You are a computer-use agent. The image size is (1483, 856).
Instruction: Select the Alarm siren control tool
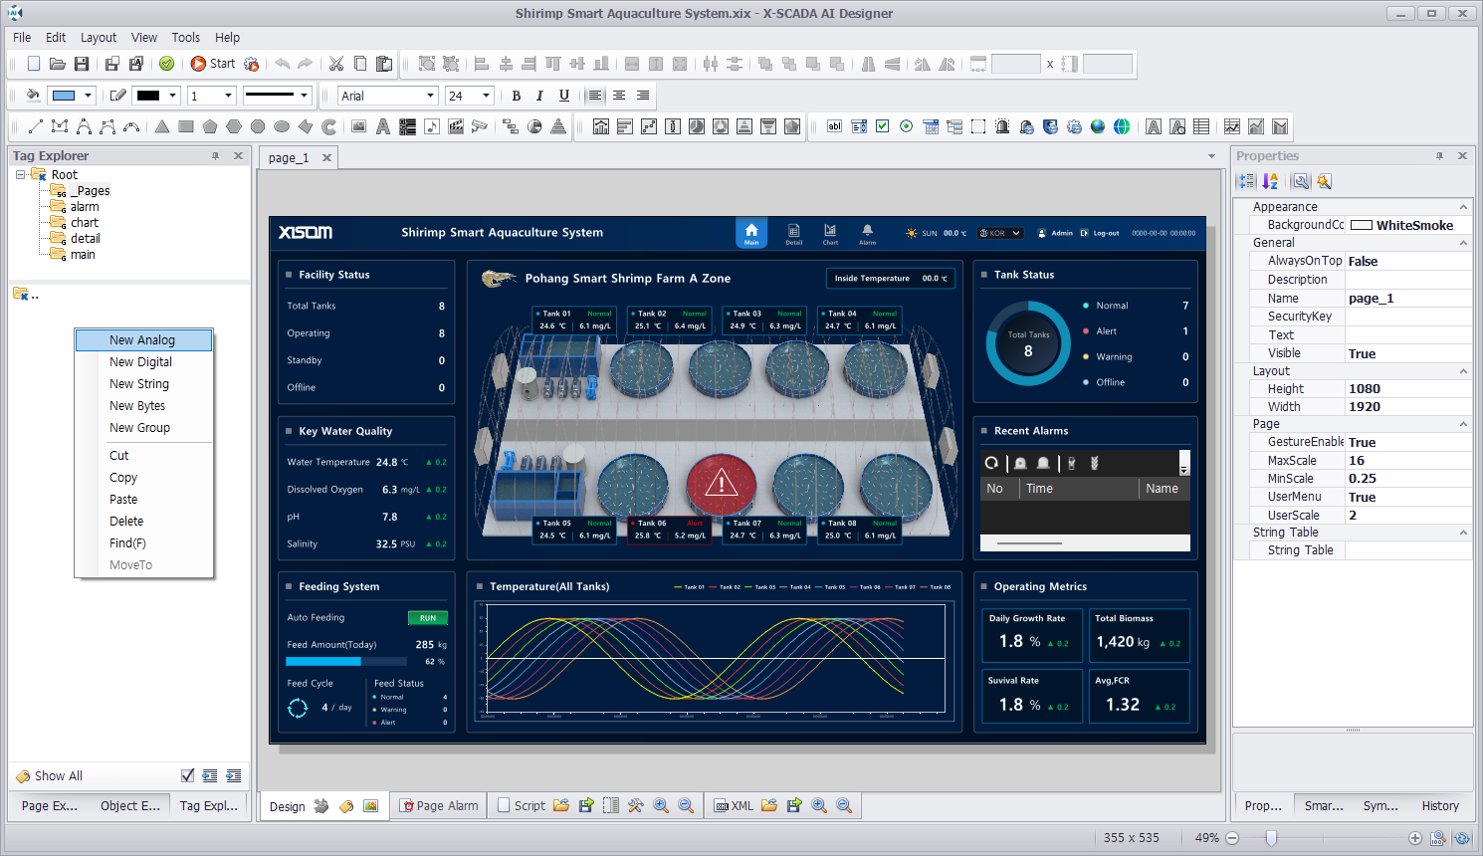pos(1002,126)
